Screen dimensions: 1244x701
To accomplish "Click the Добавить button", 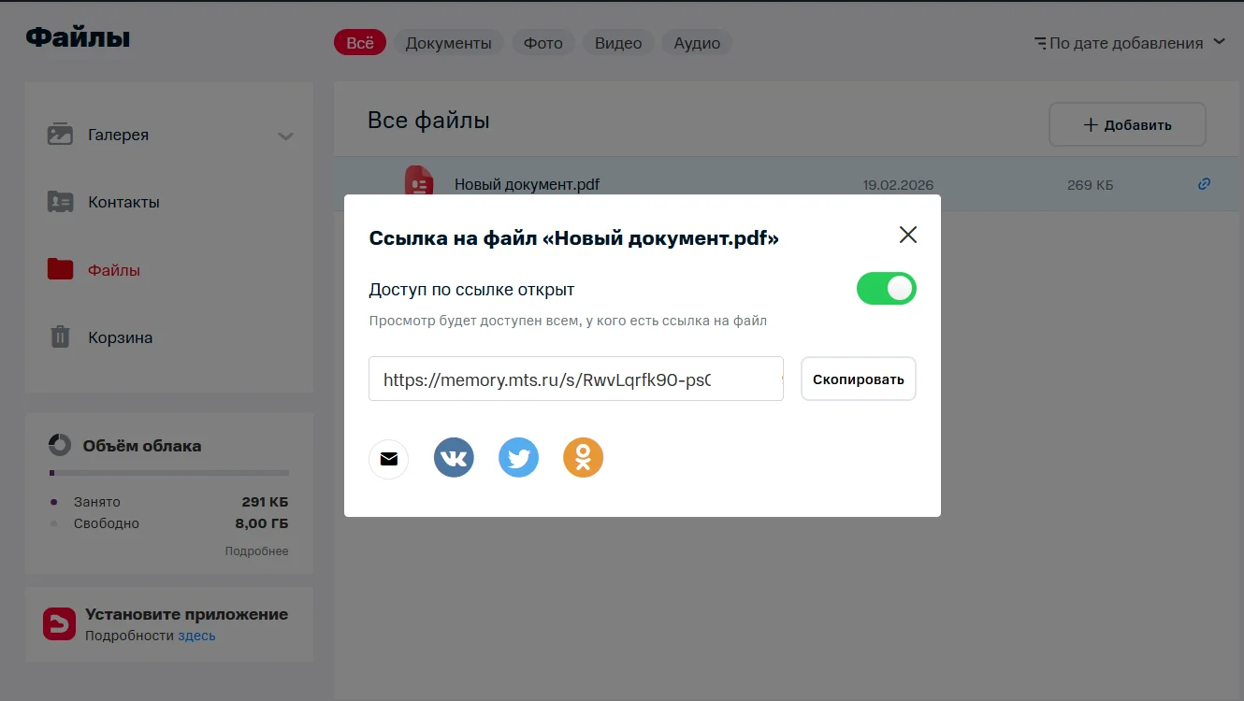I will 1126,125.
